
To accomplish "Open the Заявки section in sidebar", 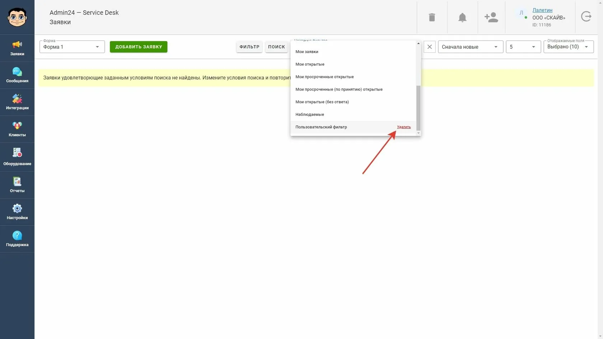I will [x=17, y=48].
